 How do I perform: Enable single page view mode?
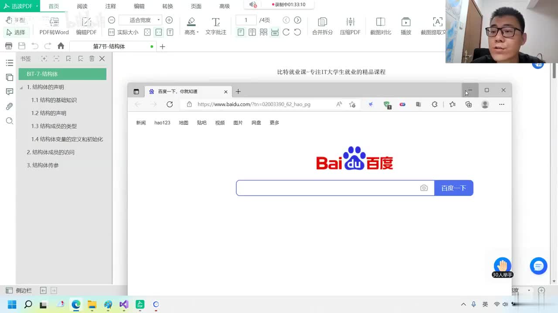[241, 32]
